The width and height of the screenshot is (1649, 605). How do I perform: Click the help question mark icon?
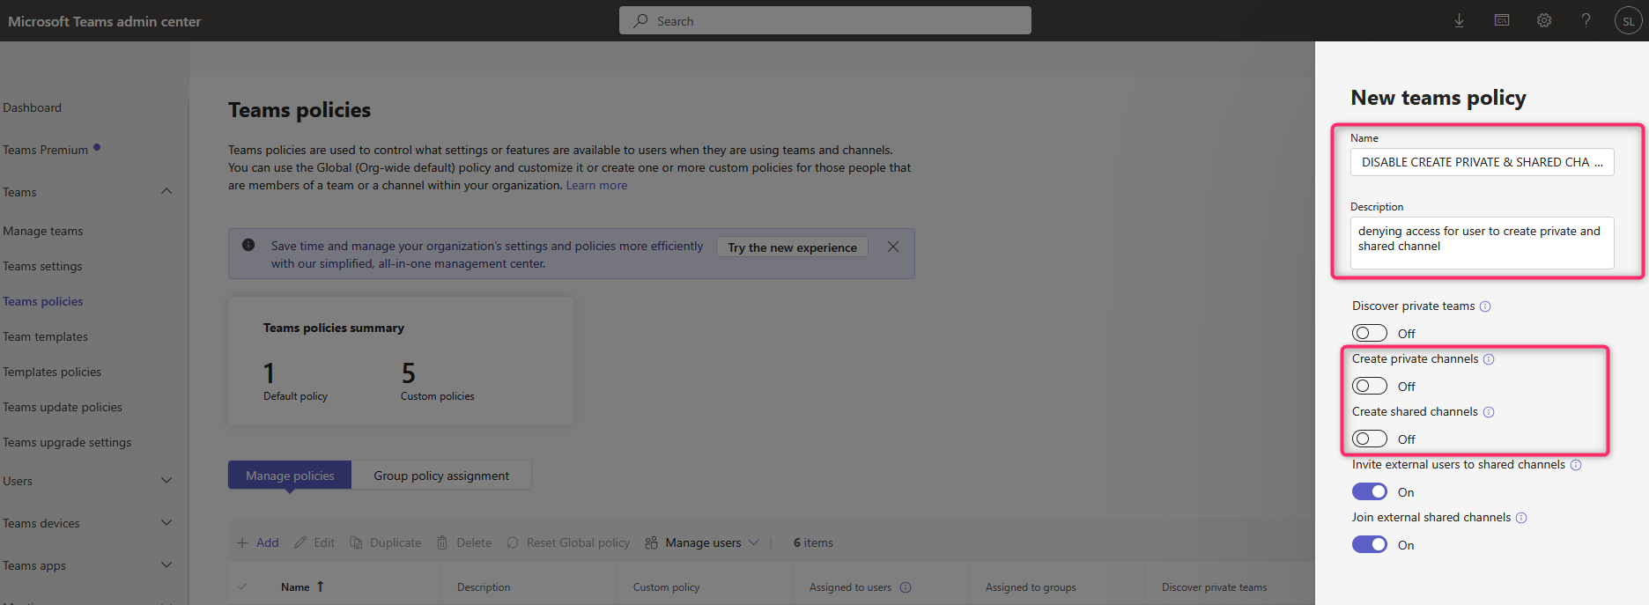click(x=1586, y=20)
